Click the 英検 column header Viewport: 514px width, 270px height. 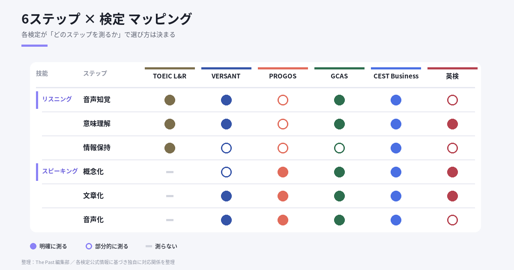click(452, 76)
